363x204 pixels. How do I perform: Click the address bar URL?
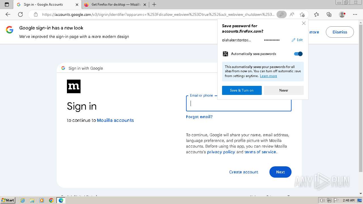(158, 14)
